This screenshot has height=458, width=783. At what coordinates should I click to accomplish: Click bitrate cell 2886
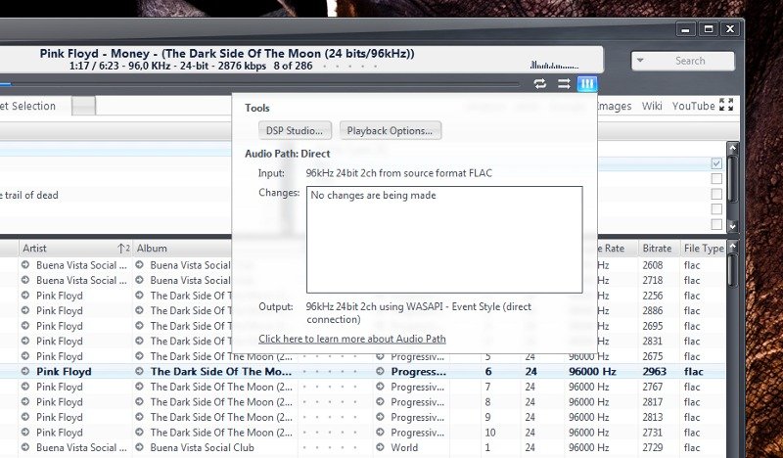click(652, 310)
